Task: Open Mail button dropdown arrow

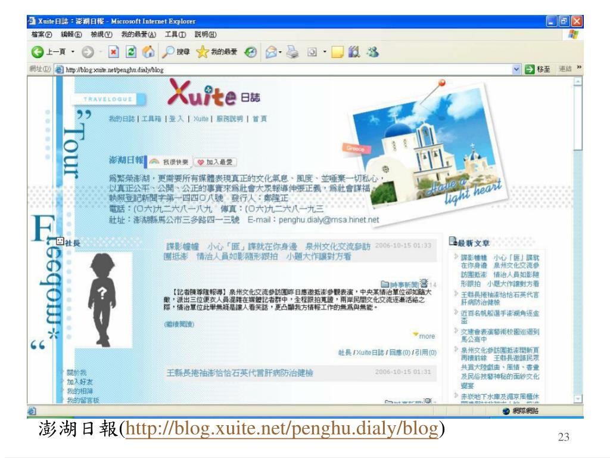Action: (x=281, y=52)
